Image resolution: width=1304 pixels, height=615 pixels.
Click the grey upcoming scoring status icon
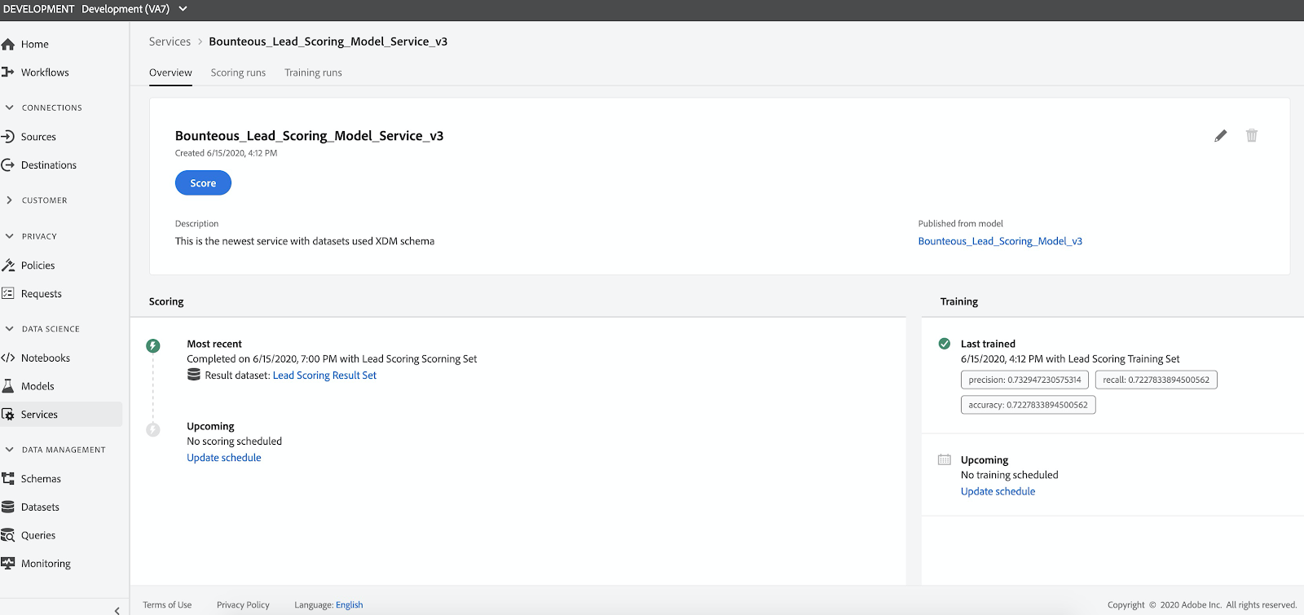[x=153, y=429]
